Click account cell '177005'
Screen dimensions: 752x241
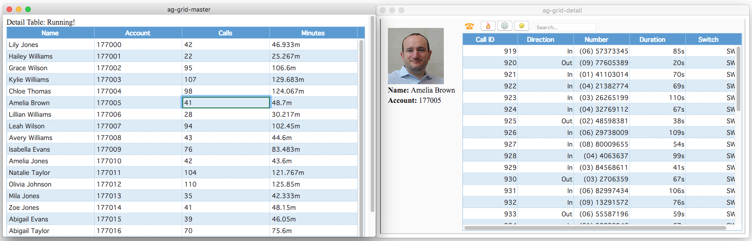[138, 103]
